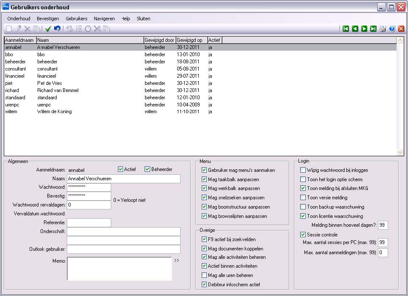
Task: Click the Wachtwoord vervaldagen field
Action: pyautogui.click(x=89, y=205)
